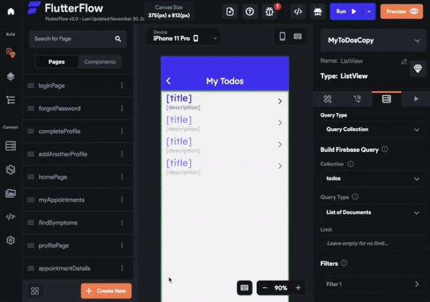Open homePage options menu dots
Image resolution: width=430 pixels, height=302 pixels.
click(122, 177)
